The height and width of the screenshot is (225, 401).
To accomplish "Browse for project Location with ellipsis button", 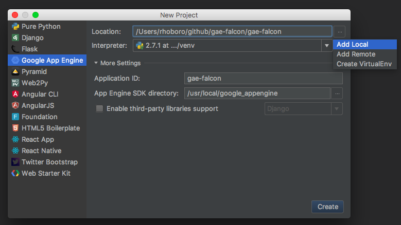I will point(340,32).
